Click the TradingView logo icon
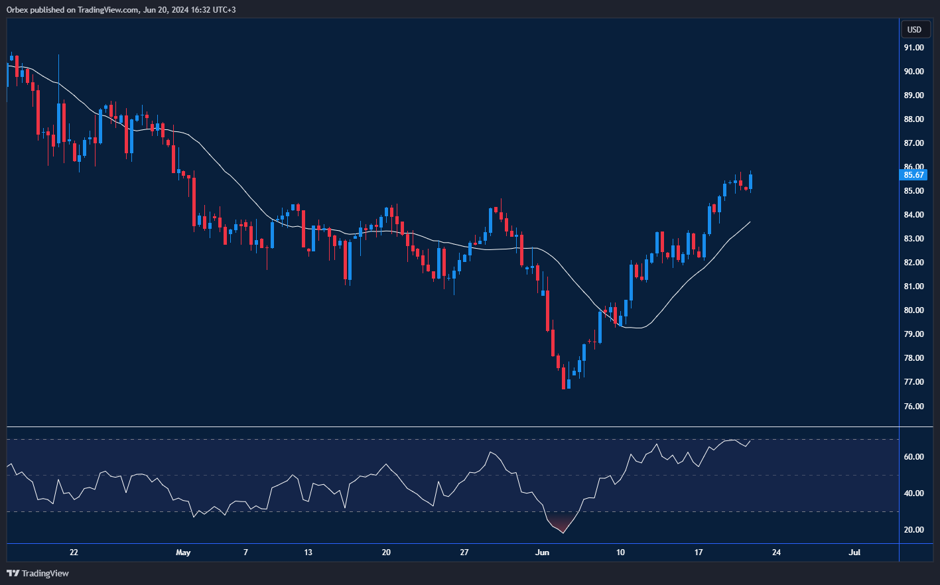This screenshot has height=585, width=940. [13, 573]
